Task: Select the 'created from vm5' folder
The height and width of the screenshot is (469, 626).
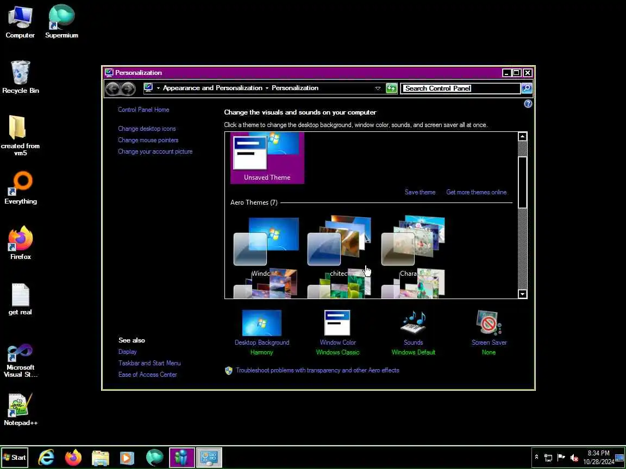Action: (x=20, y=136)
